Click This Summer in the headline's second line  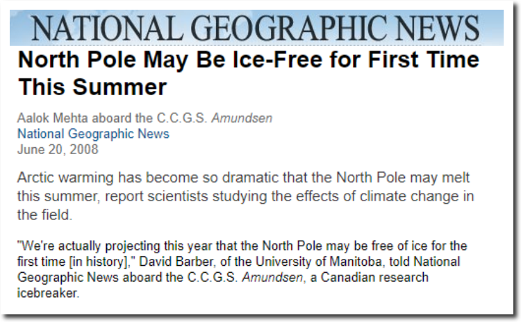coord(92,87)
